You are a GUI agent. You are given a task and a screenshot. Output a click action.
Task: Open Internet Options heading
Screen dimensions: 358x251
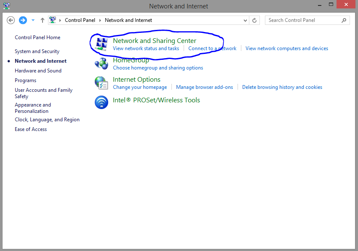click(x=136, y=80)
